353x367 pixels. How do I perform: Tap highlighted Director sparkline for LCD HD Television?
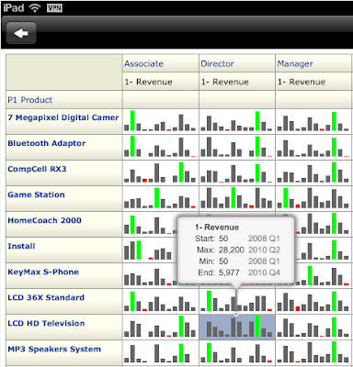point(237,327)
